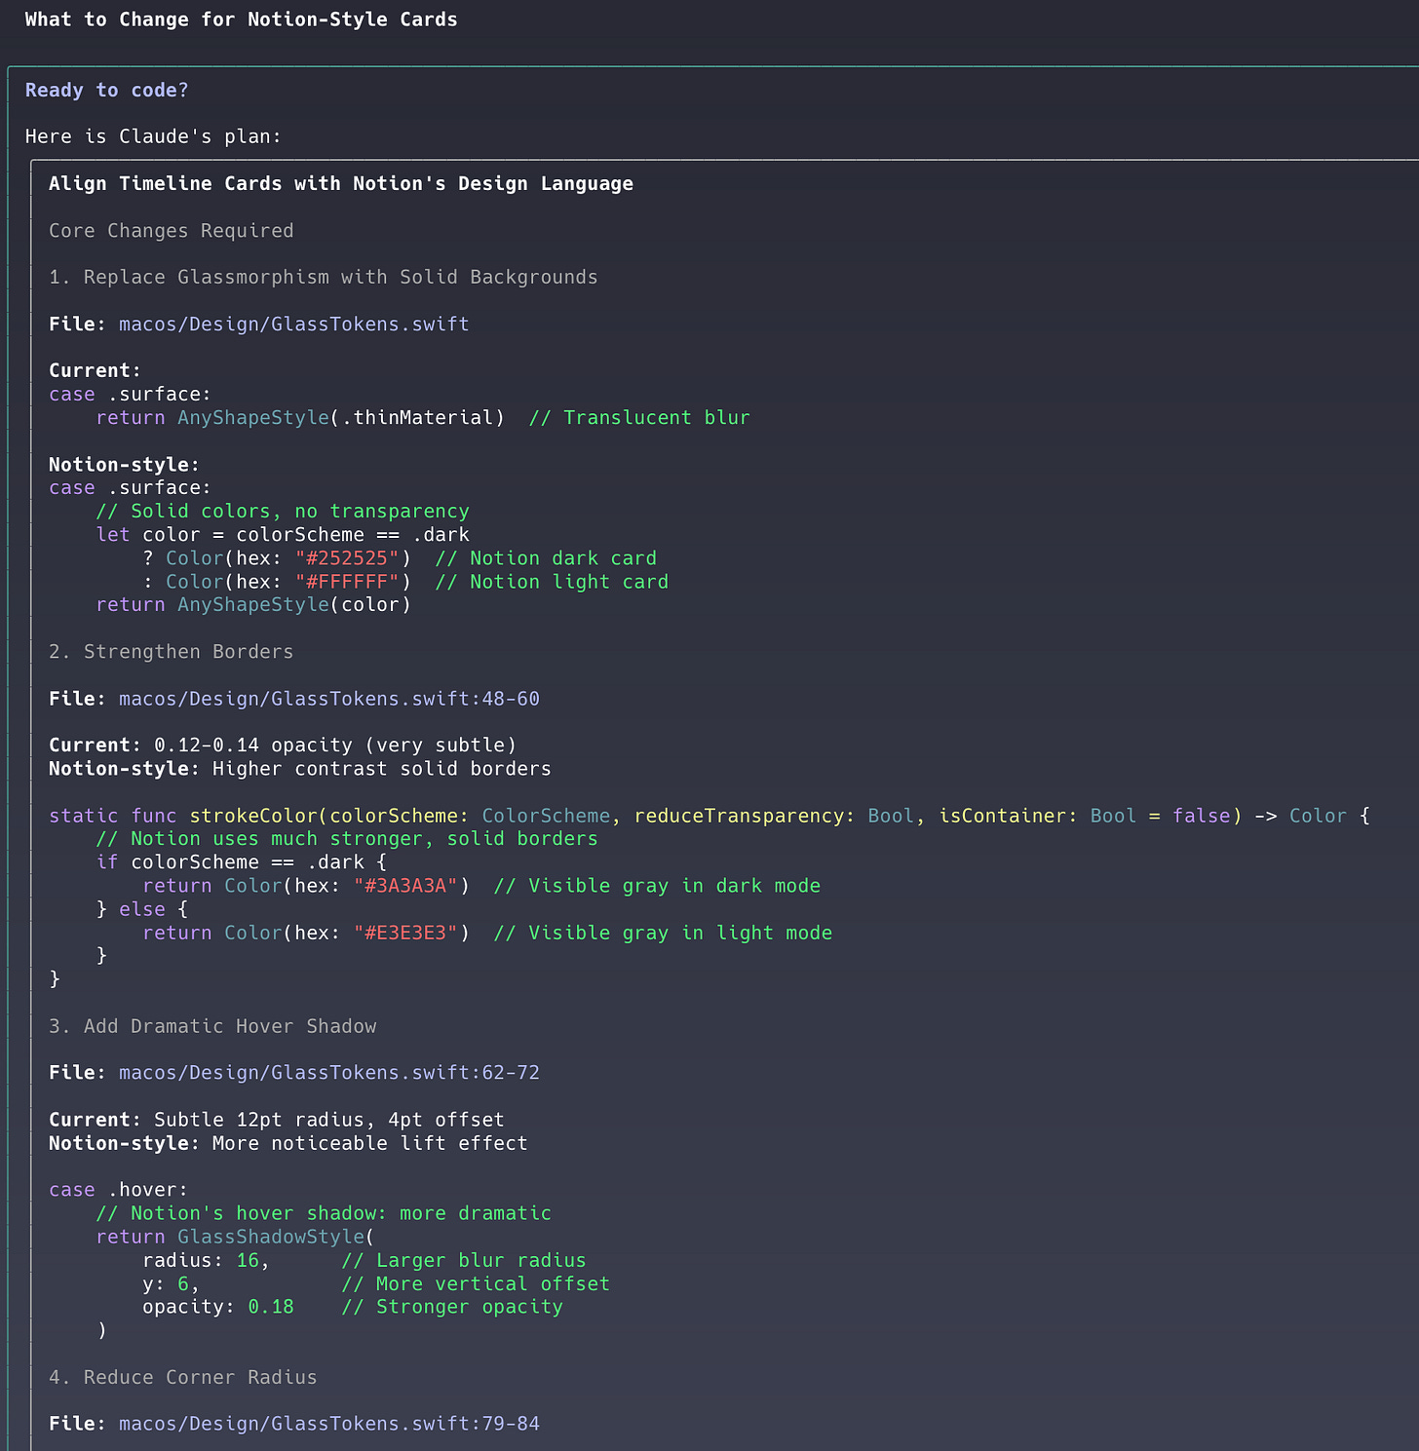The height and width of the screenshot is (1451, 1419).
Task: Click hex value "#FFFFFF" string
Action: (347, 581)
